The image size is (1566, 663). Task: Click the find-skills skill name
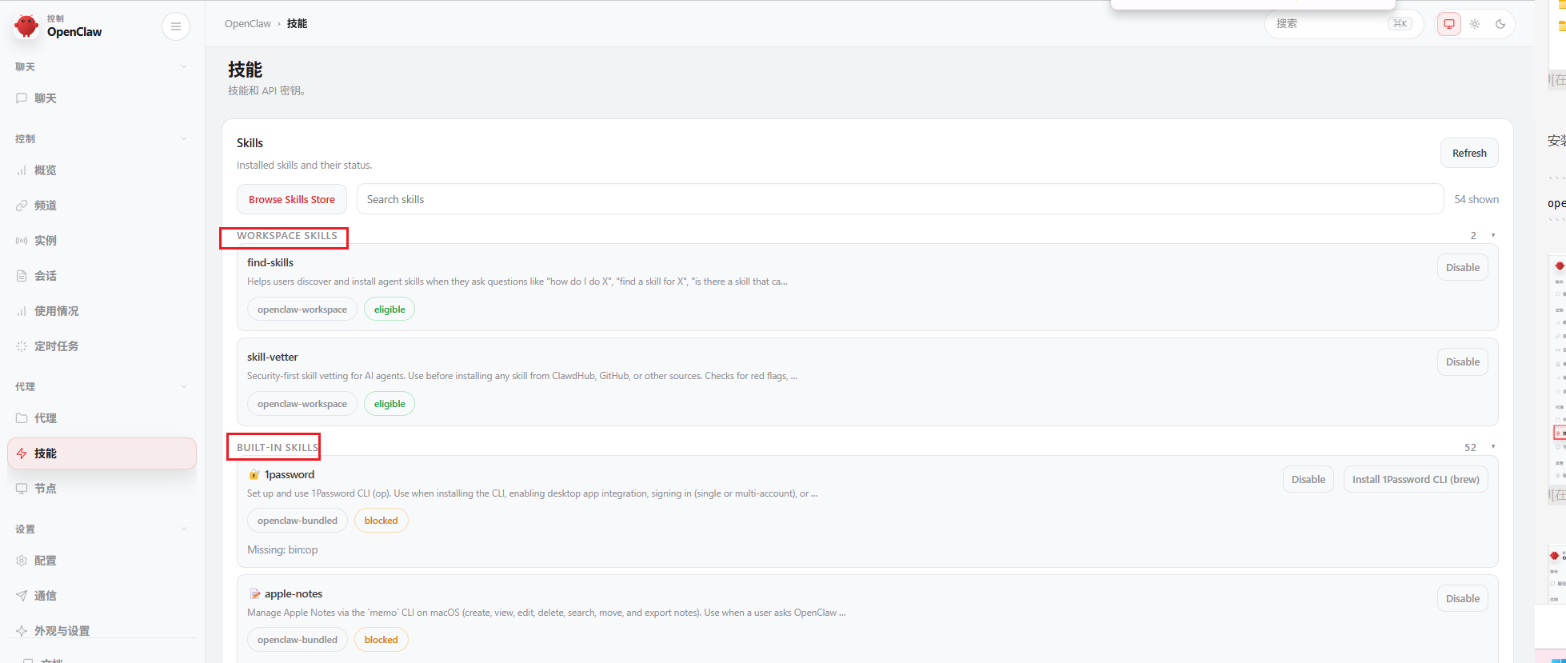coord(270,262)
